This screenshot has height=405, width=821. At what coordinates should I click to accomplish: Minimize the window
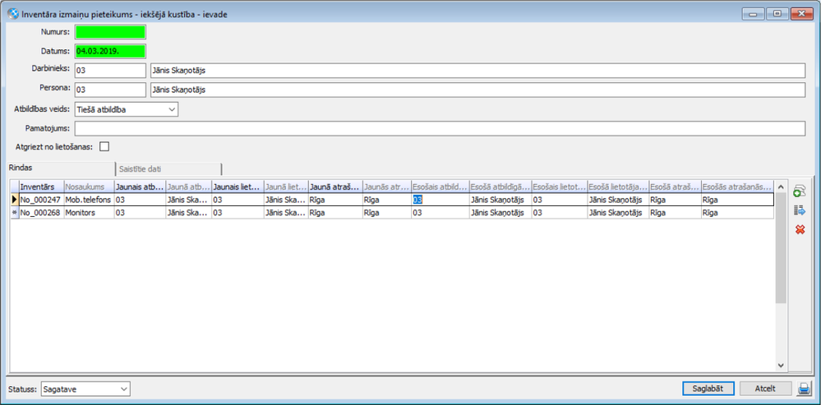[753, 14]
